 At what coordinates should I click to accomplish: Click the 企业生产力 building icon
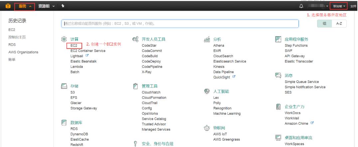278,107
